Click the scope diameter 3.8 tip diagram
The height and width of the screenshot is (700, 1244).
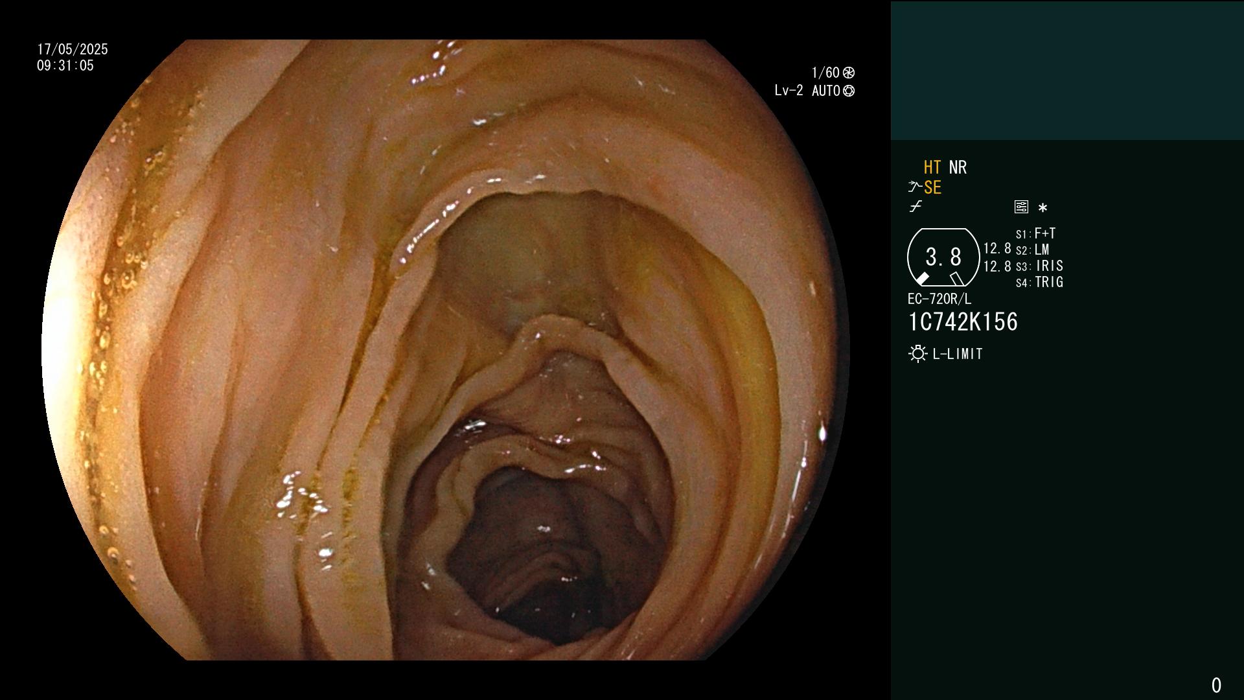tap(943, 257)
